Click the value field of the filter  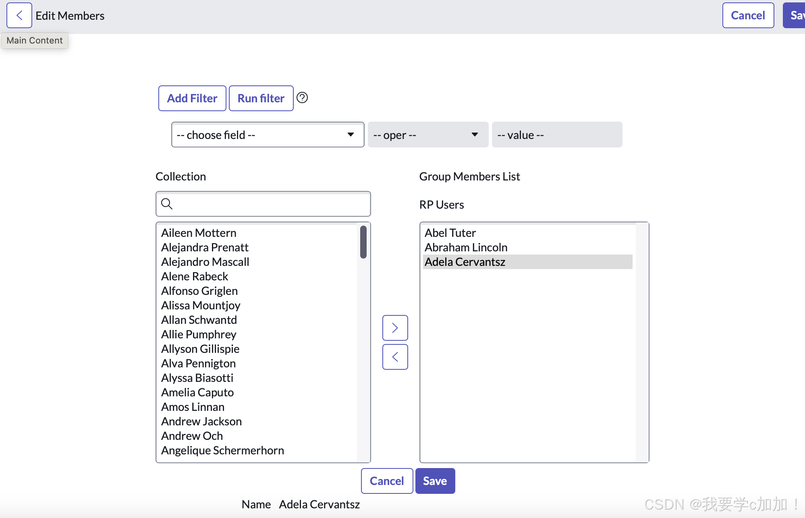[x=557, y=135]
